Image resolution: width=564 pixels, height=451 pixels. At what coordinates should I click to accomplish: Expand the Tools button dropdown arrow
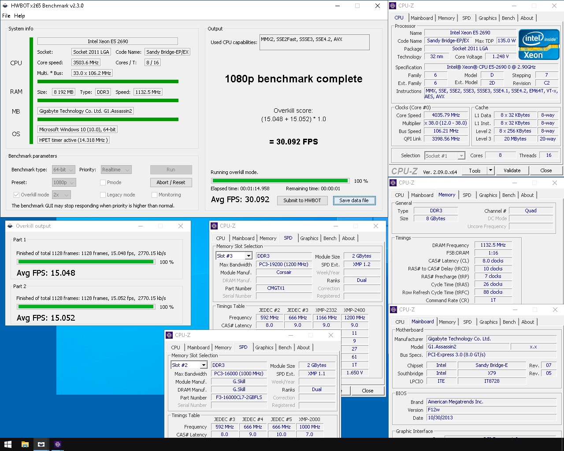tap(490, 170)
